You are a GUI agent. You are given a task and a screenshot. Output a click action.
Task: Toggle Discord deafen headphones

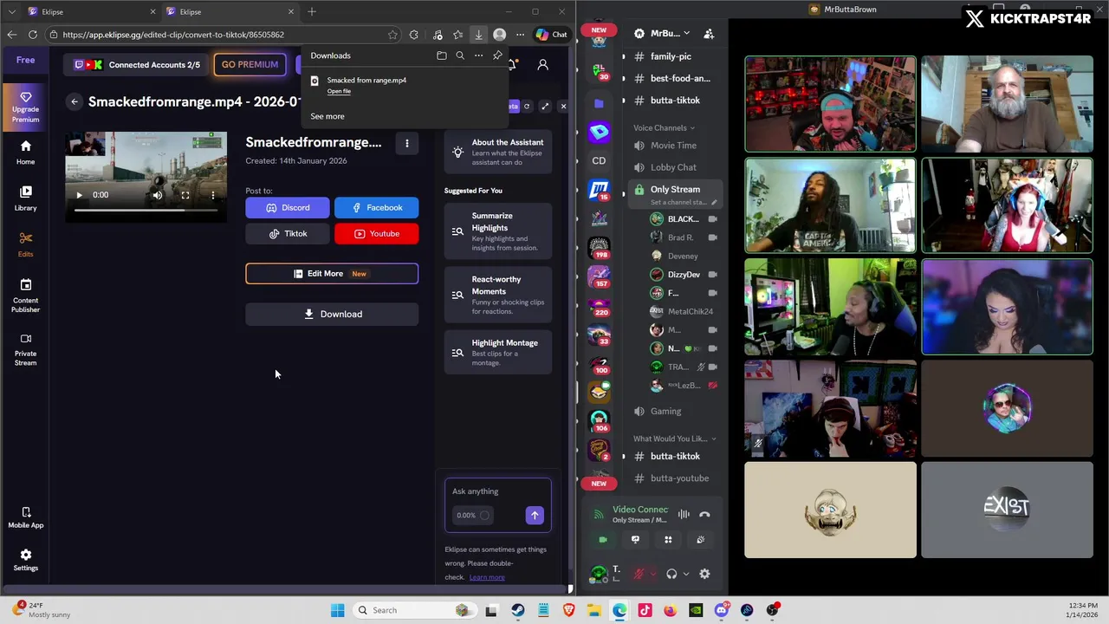[x=671, y=574]
